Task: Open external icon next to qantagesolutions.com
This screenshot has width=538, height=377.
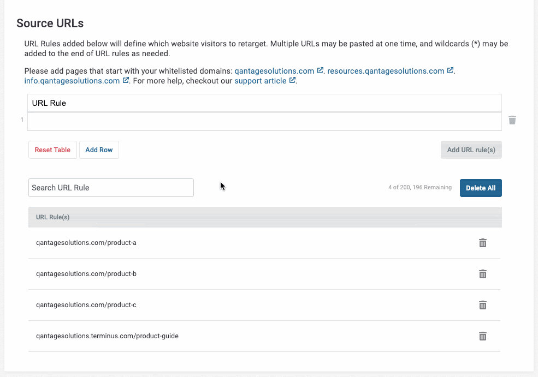Action: coord(320,70)
